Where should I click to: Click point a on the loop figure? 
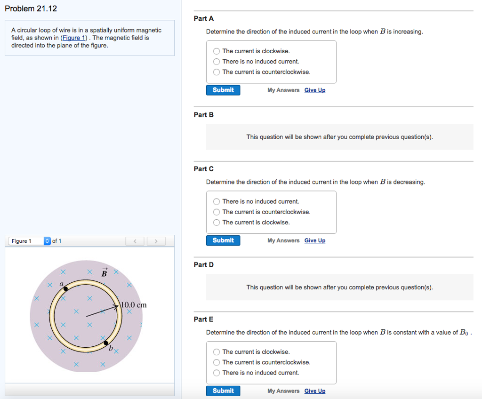click(65, 288)
